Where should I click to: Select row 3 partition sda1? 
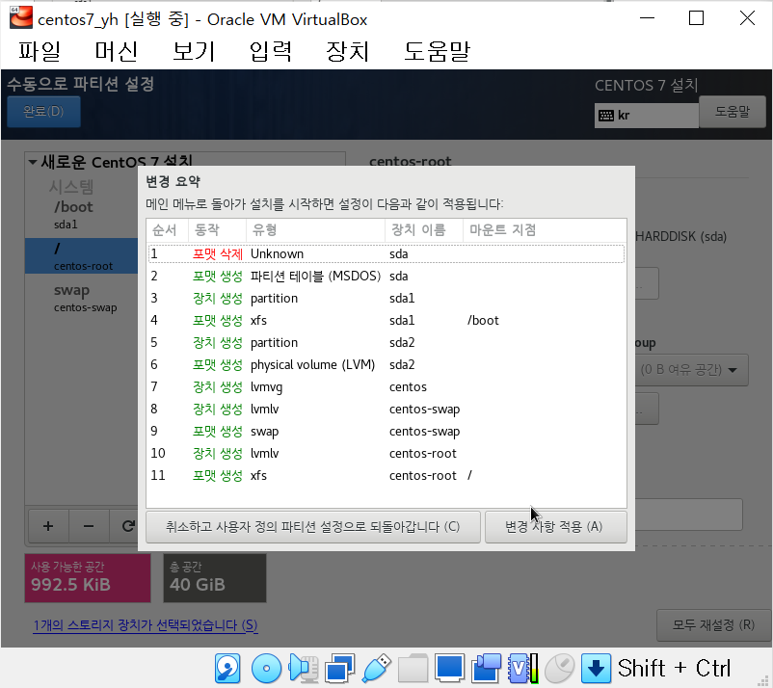pyautogui.click(x=386, y=298)
